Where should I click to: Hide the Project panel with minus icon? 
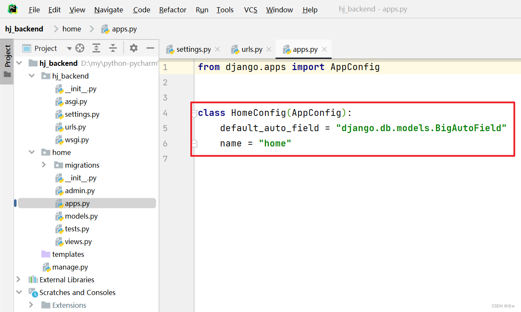[x=149, y=48]
